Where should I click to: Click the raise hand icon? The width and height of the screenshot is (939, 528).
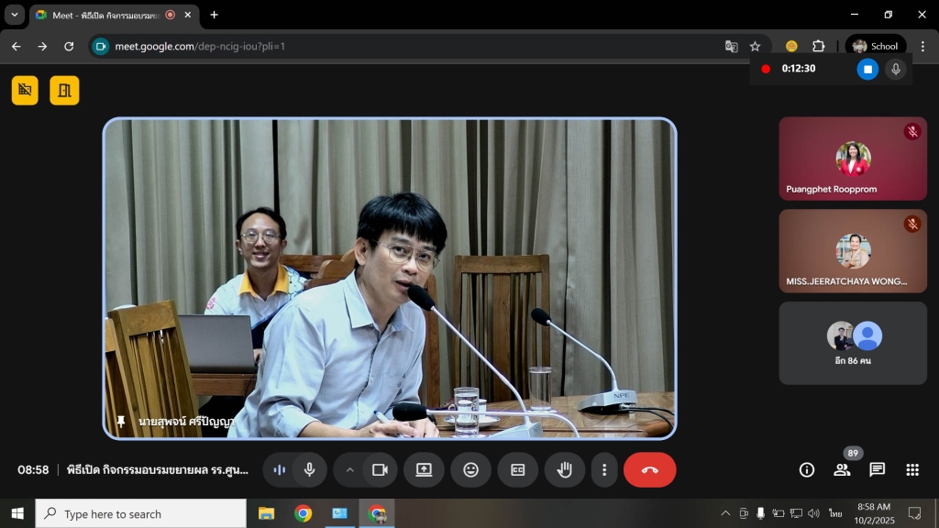(x=565, y=470)
